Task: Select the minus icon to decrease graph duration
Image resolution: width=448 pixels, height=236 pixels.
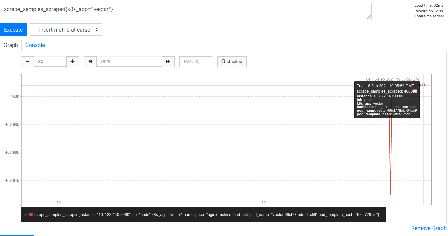Action: (27, 61)
